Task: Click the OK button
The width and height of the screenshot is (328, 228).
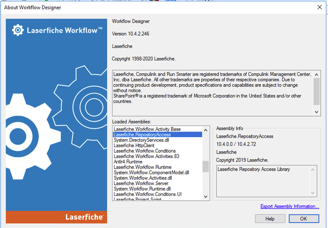Action: click(x=304, y=219)
